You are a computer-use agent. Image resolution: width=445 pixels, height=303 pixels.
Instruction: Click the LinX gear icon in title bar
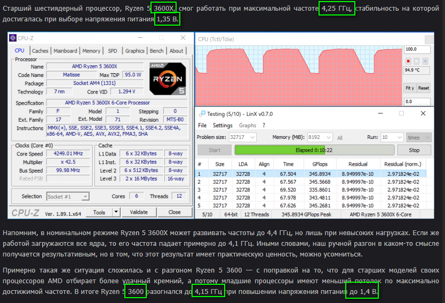pyautogui.click(x=202, y=114)
